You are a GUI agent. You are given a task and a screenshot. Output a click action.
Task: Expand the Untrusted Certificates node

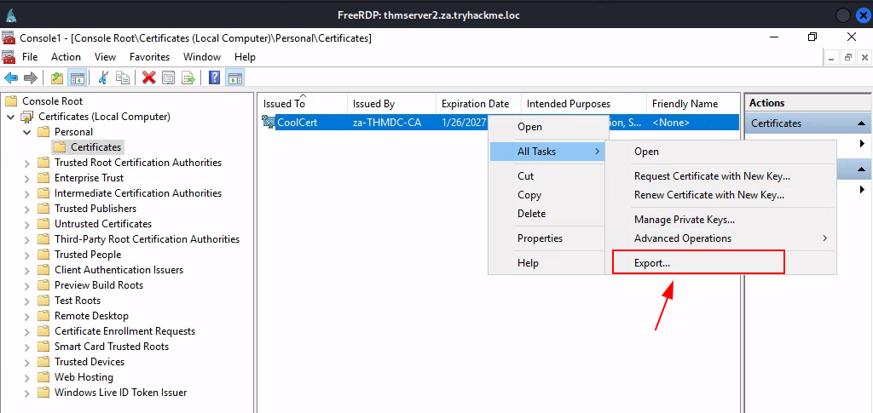coord(27,224)
